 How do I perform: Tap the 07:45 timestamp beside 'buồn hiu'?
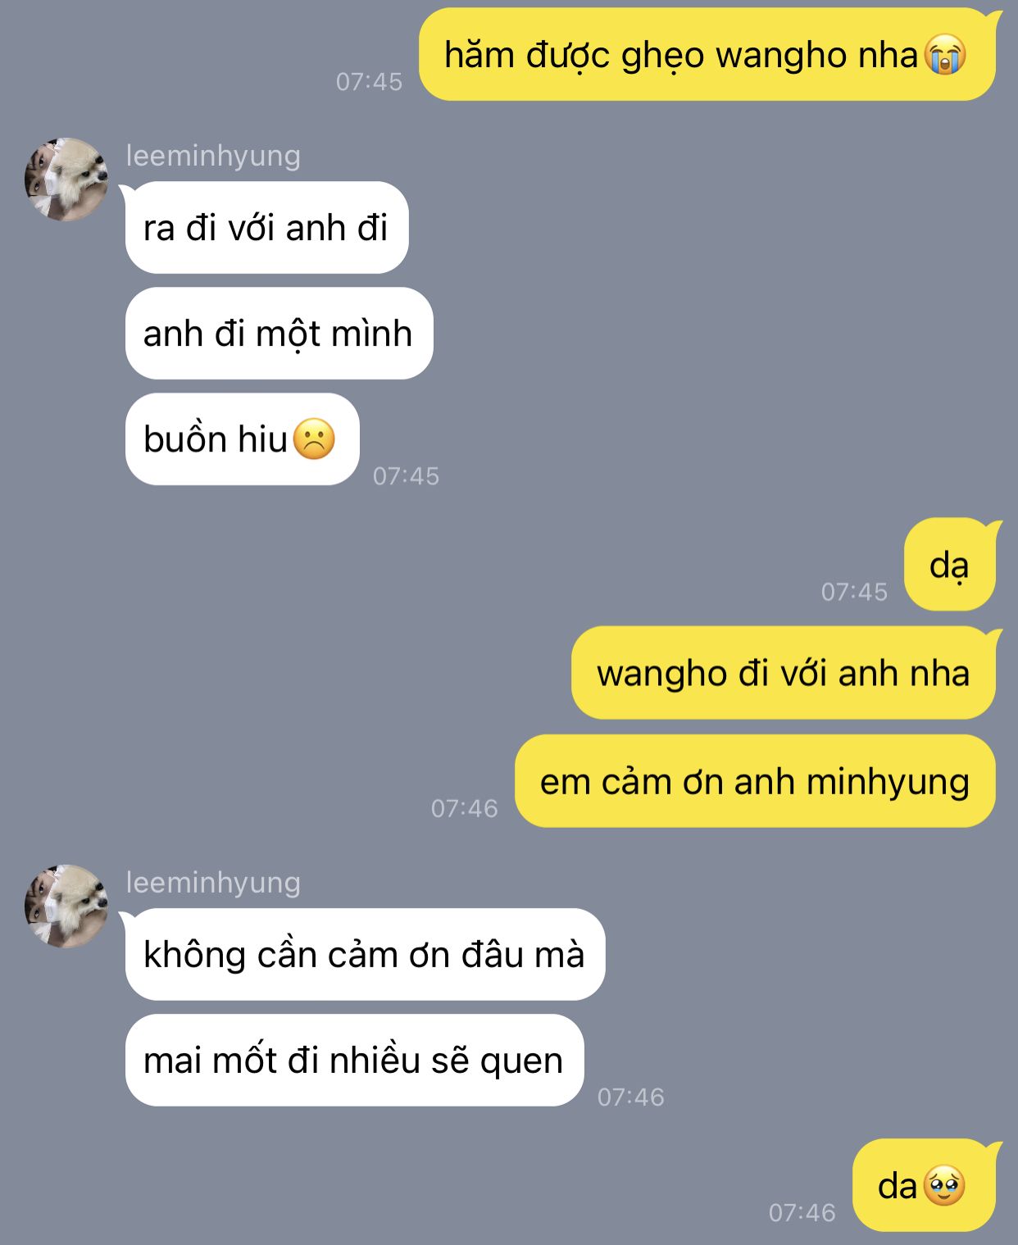407,475
